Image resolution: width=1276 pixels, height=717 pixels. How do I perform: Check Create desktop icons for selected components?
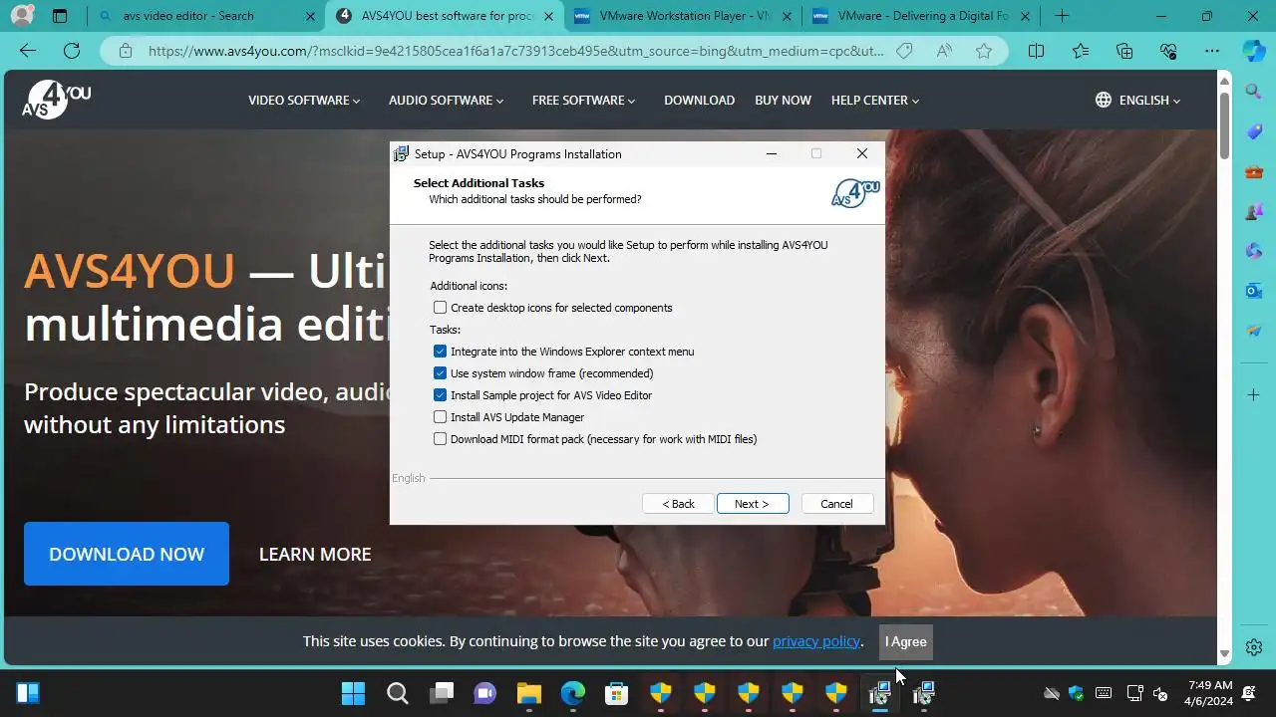[x=440, y=308]
